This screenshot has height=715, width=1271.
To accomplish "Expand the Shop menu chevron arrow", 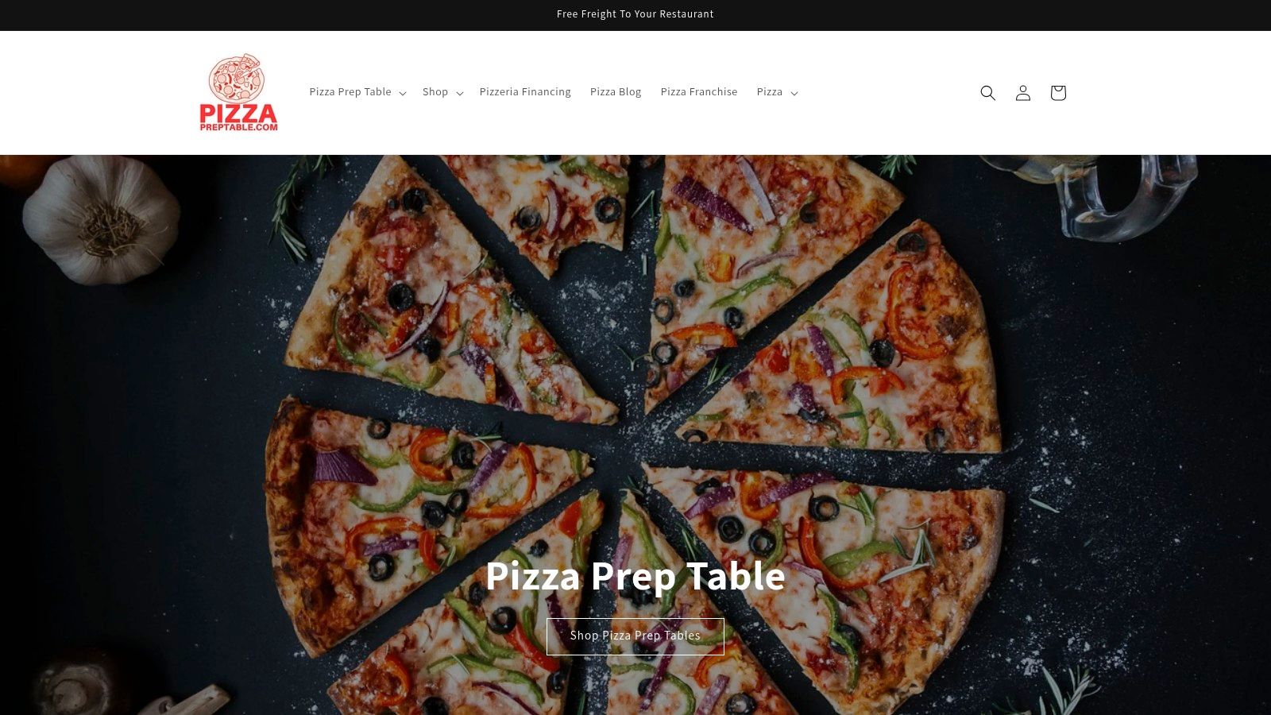I will 460,93.
